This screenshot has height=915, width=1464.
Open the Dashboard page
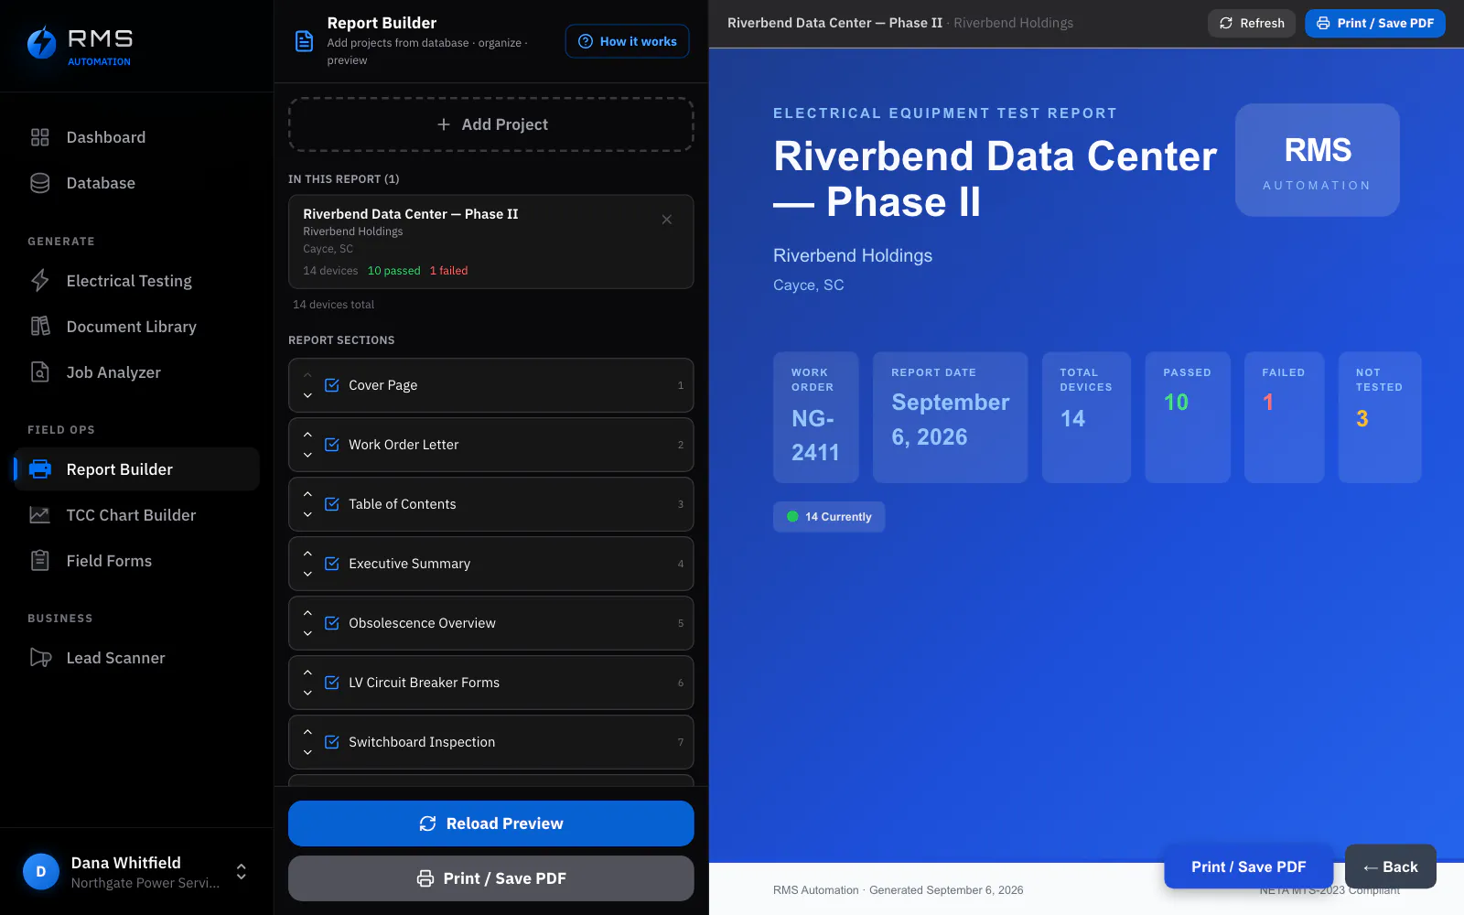pyautogui.click(x=136, y=137)
